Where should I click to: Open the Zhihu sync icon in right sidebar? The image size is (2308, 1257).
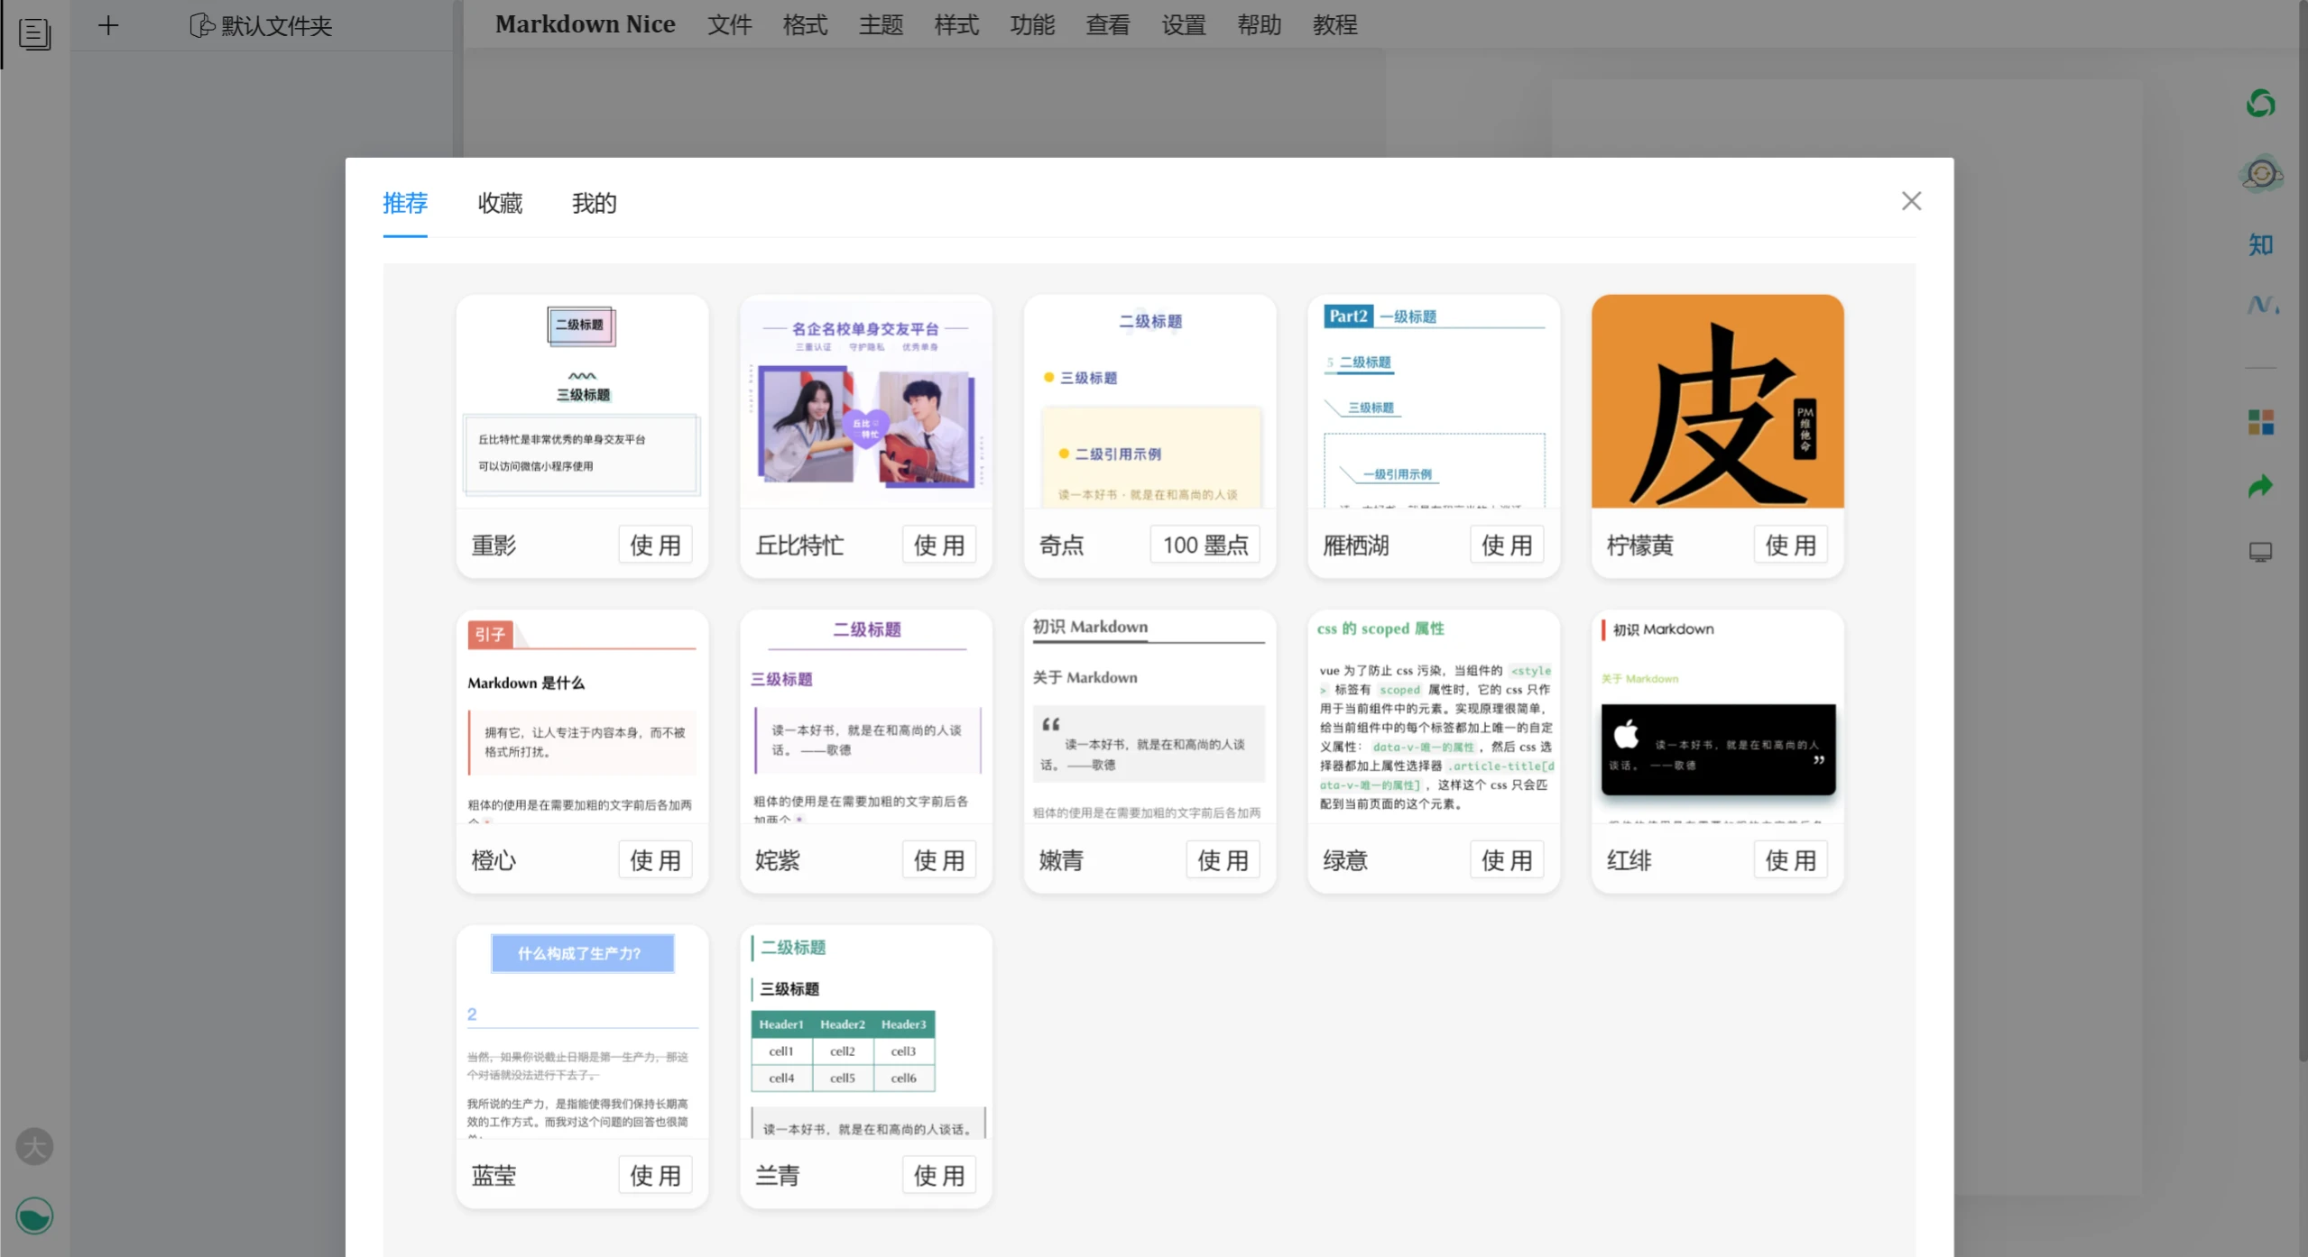tap(2259, 244)
